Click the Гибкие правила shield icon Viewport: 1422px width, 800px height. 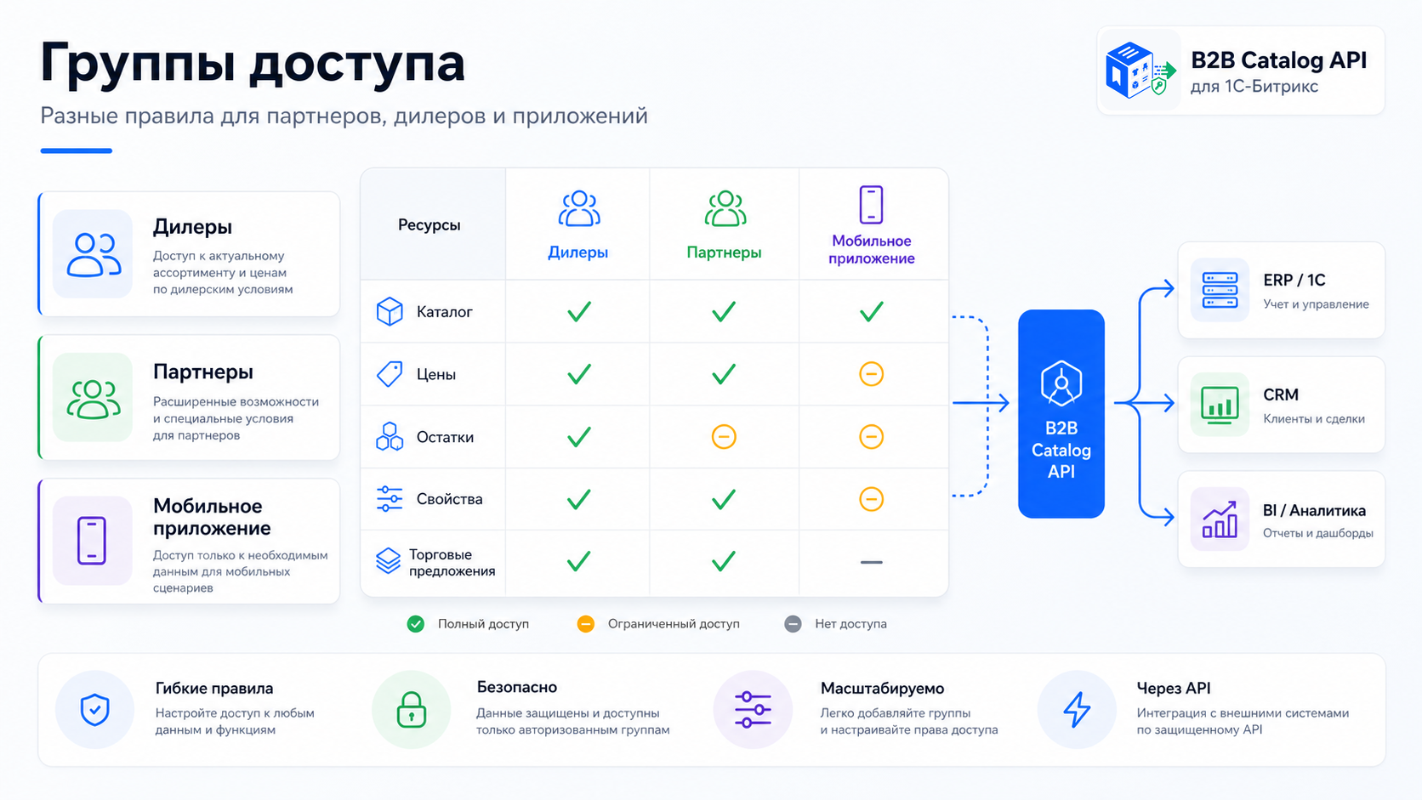pyautogui.click(x=94, y=710)
